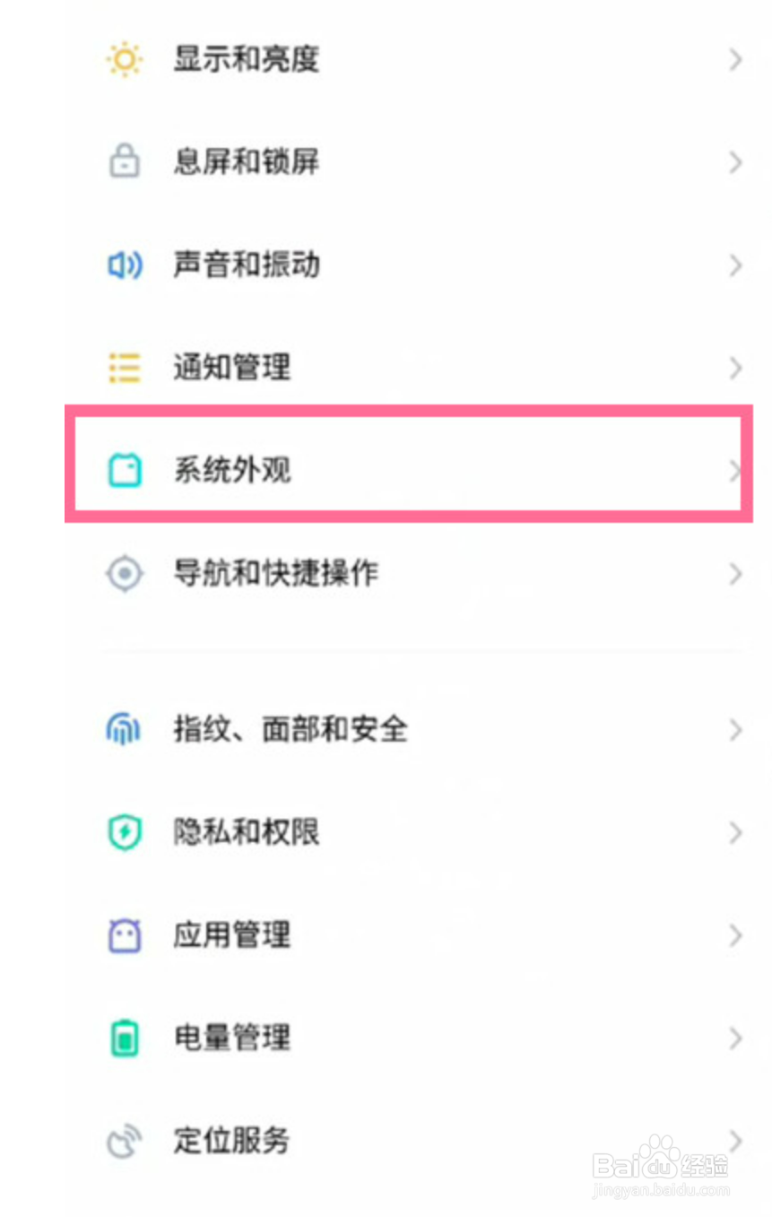772x1217 pixels.
Task: Click the location icon beside 定位服务
Action: 124,1141
